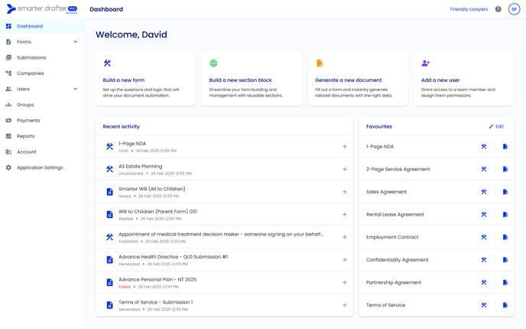The width and height of the screenshot is (526, 329).
Task: Click Add a new user link
Action: pyautogui.click(x=440, y=80)
